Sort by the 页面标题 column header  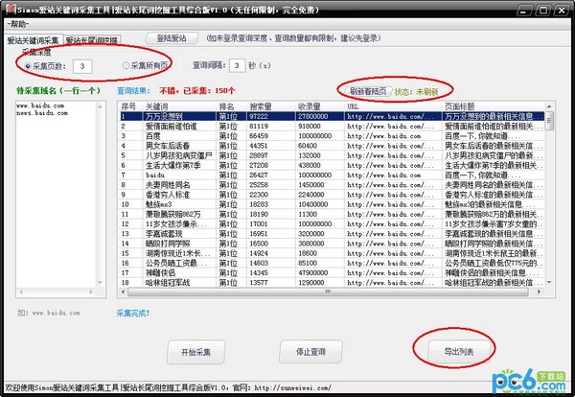tap(494, 106)
